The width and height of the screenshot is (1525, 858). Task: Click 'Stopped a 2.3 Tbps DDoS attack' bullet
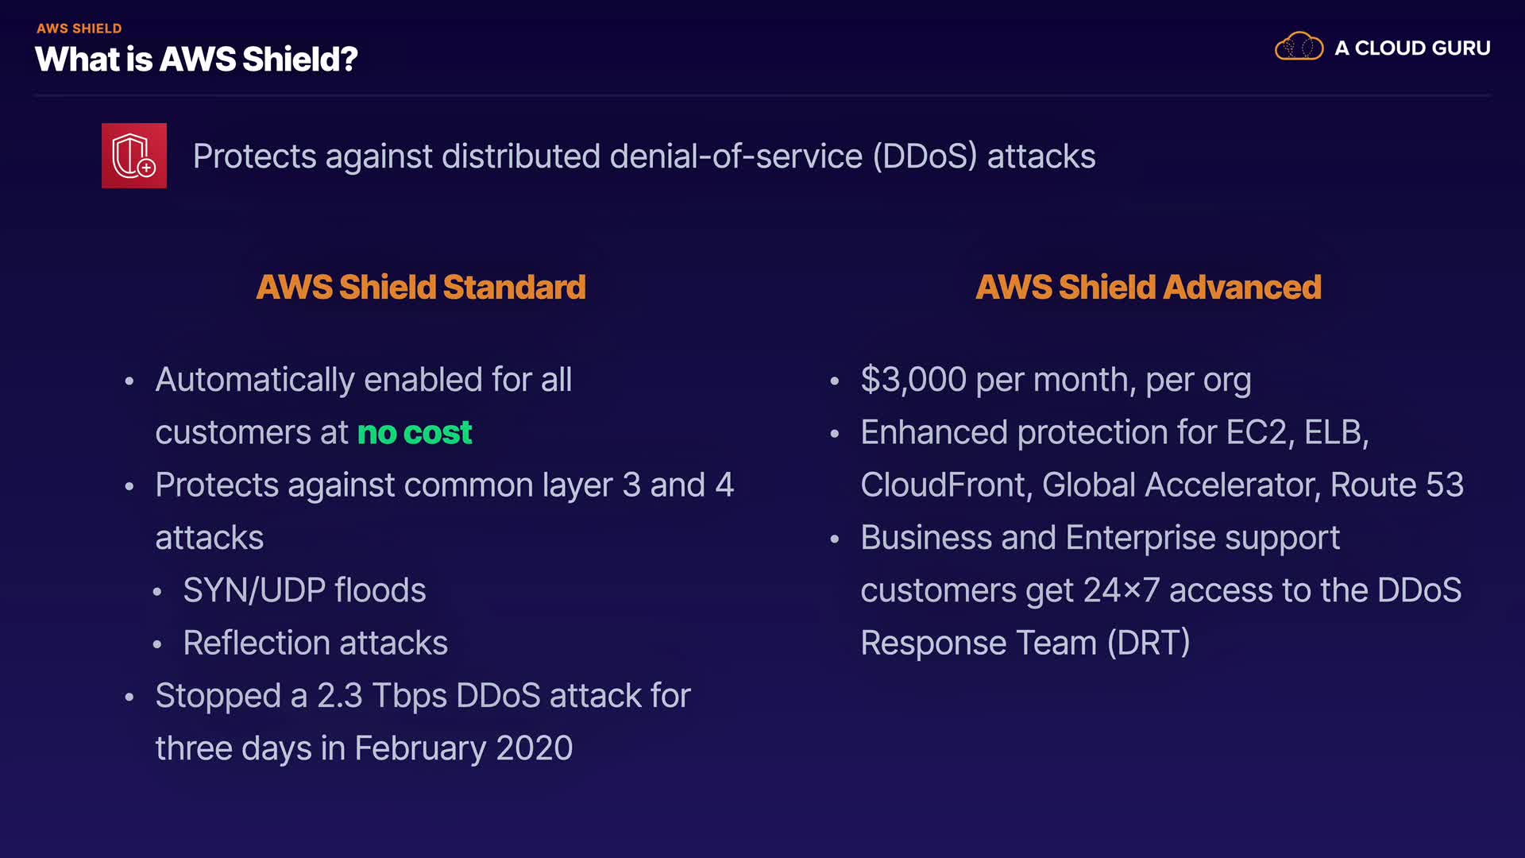(x=423, y=696)
